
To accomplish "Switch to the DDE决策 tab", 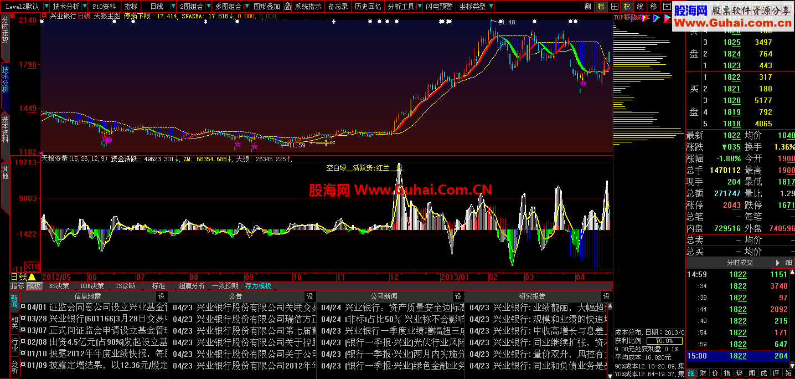I will pyautogui.click(x=92, y=286).
